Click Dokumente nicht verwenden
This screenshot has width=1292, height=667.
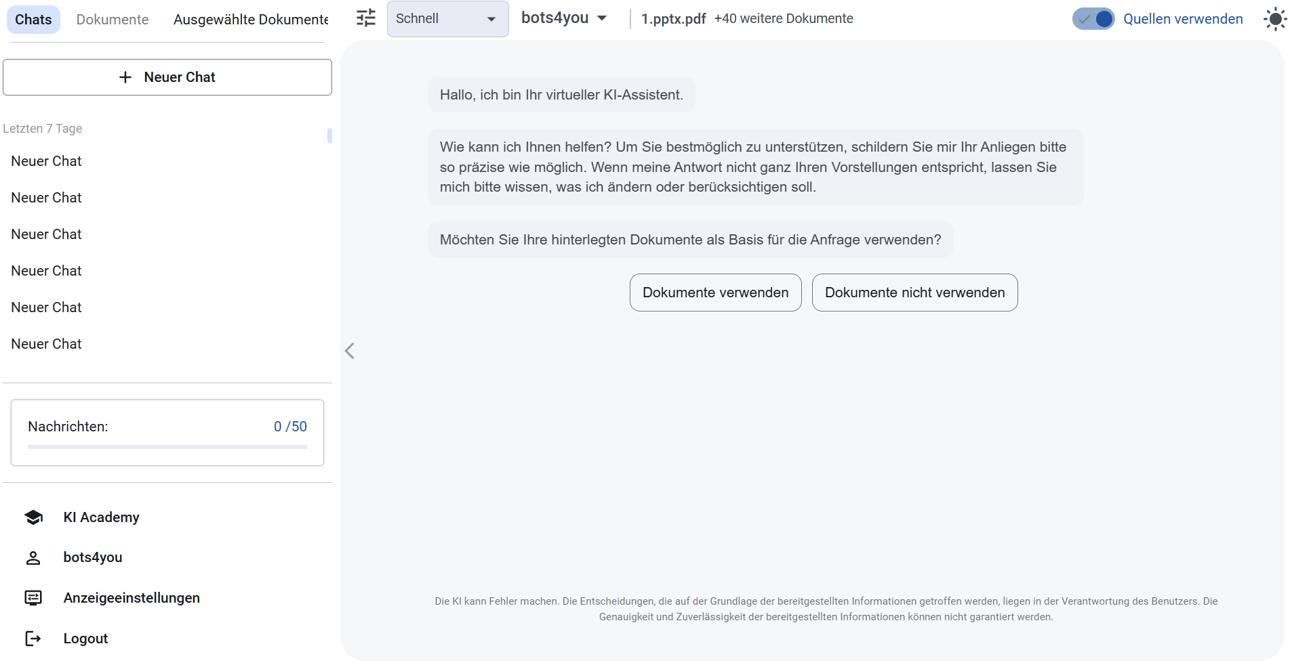[914, 293]
